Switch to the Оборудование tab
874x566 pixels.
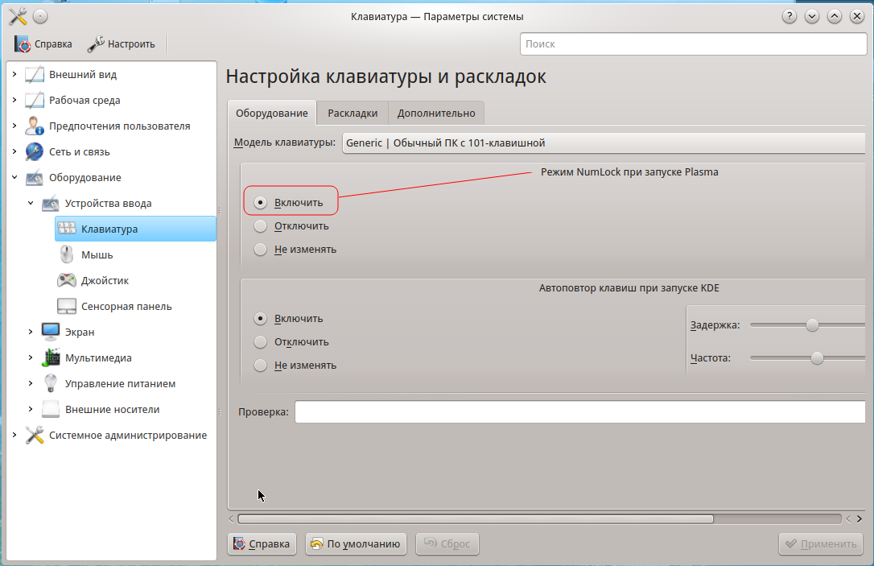[x=271, y=114]
